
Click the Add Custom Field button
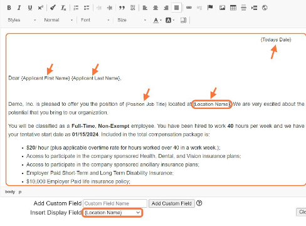[172, 203]
